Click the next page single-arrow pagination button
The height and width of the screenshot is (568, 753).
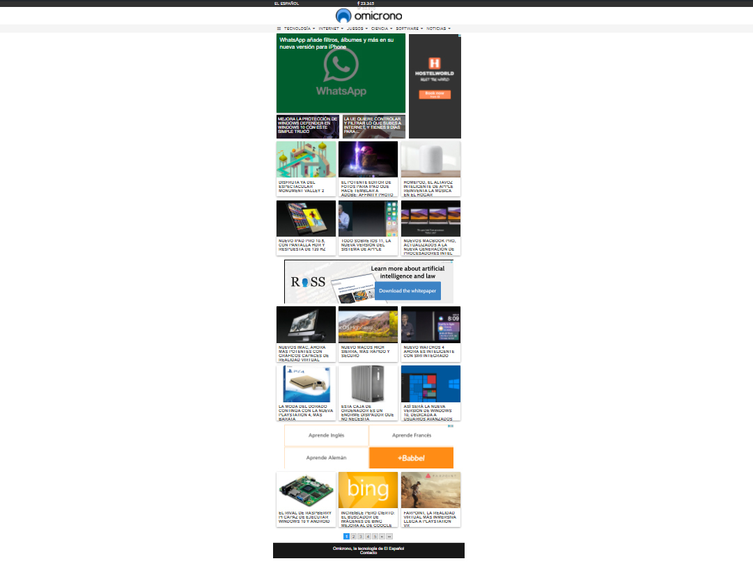point(382,537)
